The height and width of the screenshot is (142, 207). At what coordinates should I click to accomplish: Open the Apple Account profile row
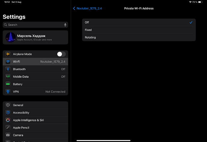coord(35,37)
